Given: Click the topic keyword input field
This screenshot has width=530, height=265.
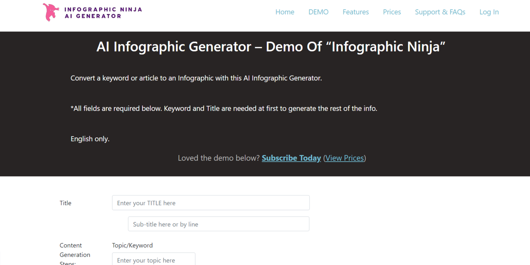Looking at the screenshot, I should [x=154, y=259].
